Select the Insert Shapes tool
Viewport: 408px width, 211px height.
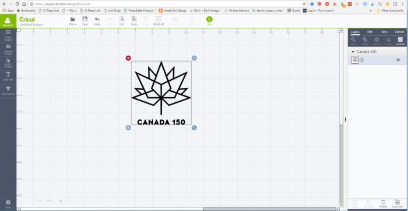point(8,63)
